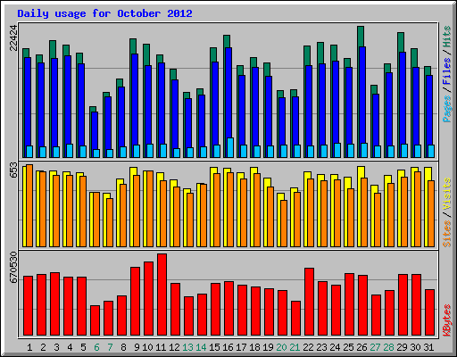Image resolution: width=457 pixels, height=357 pixels.
Task: Click the green 'Hits' legend label
Action: pyautogui.click(x=447, y=37)
